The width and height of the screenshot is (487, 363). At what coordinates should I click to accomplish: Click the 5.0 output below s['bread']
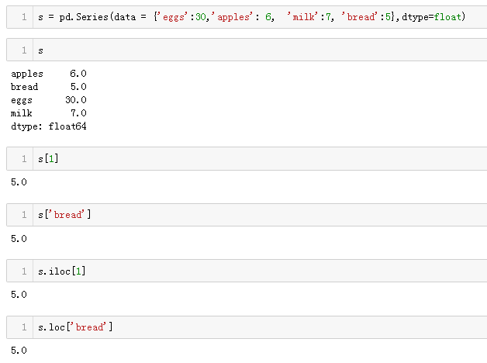click(x=19, y=238)
